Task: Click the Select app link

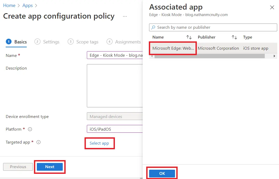Action: (x=99, y=143)
